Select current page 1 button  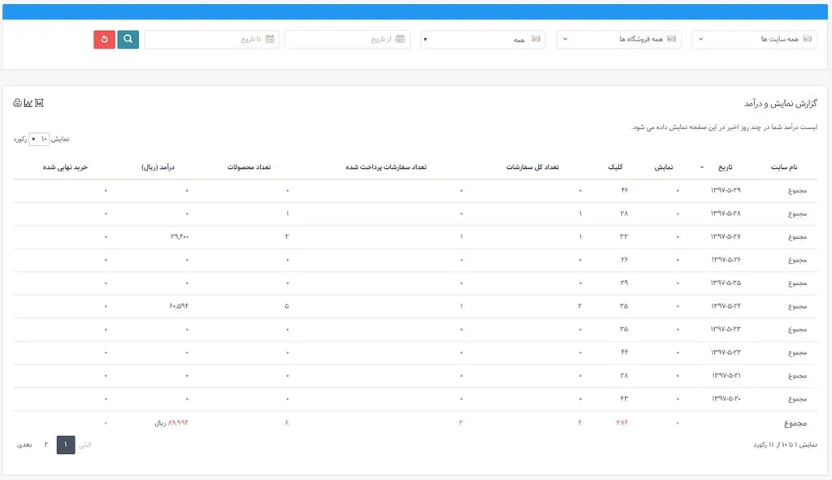tap(66, 445)
